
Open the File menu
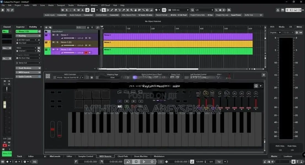point(3,5)
